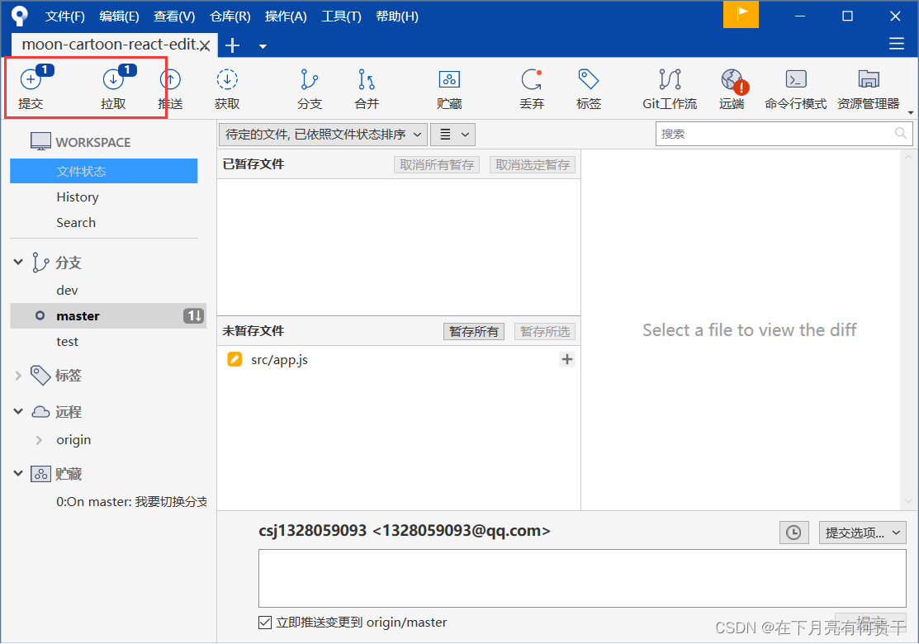Toggle the push to origin/master checkbox
The width and height of the screenshot is (919, 644).
[x=265, y=623]
